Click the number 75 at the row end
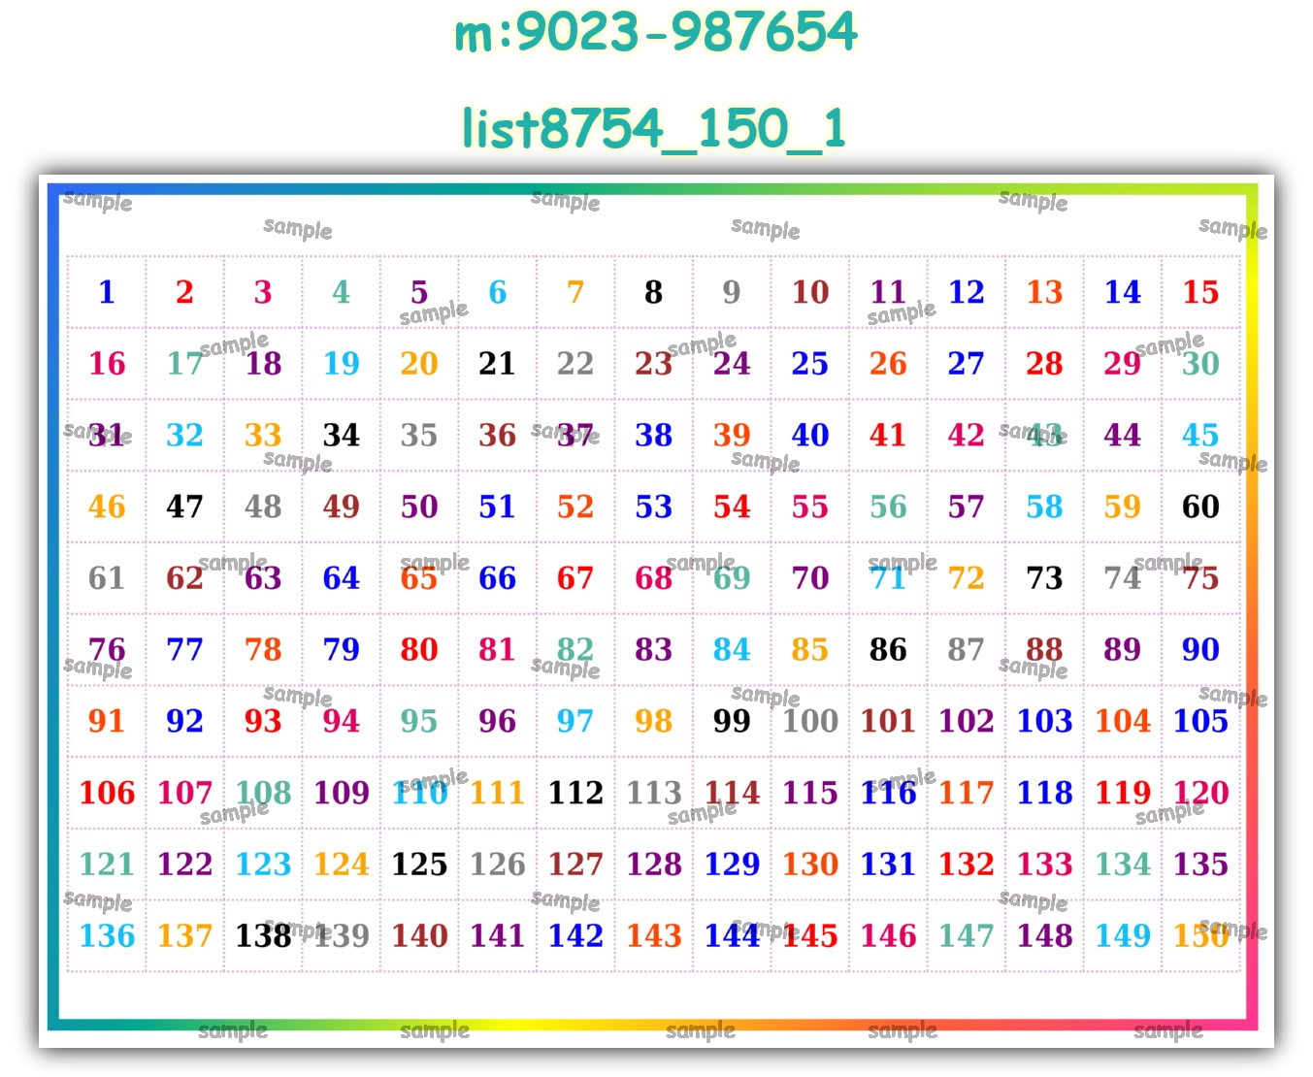1313x1077 pixels. click(1200, 578)
